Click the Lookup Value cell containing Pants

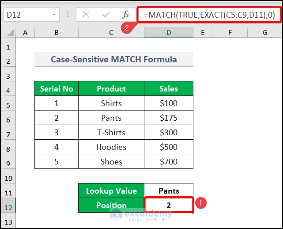tap(169, 191)
